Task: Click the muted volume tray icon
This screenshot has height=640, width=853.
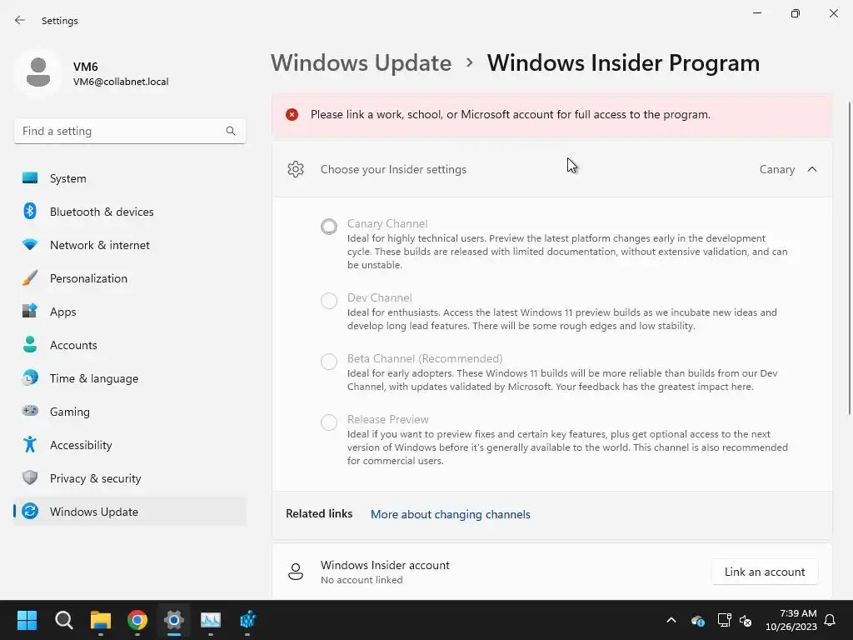Action: coord(746,620)
